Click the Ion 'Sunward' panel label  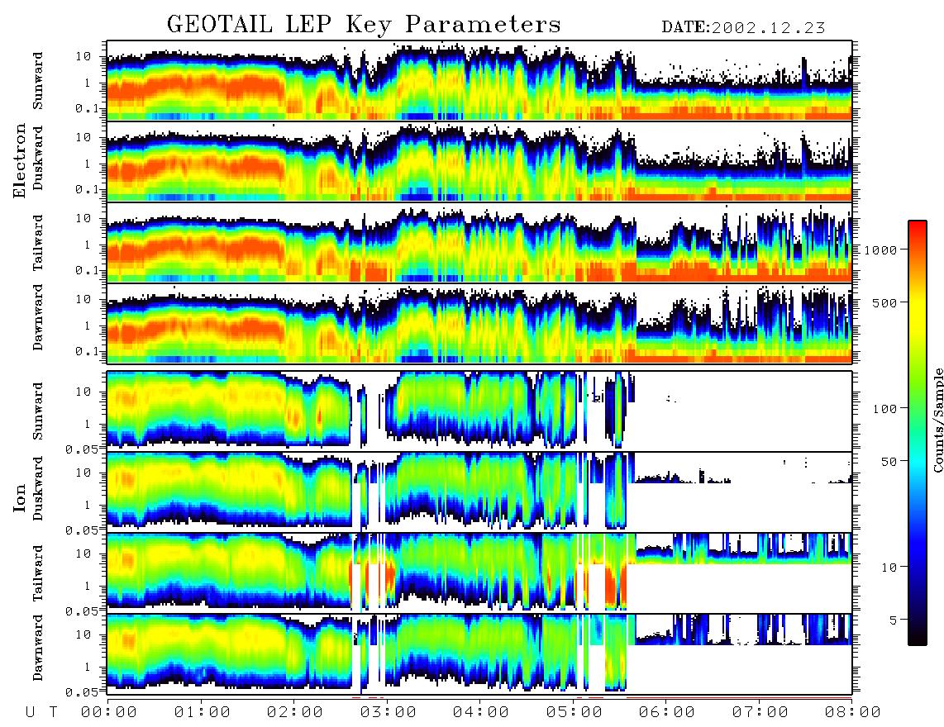pos(38,411)
